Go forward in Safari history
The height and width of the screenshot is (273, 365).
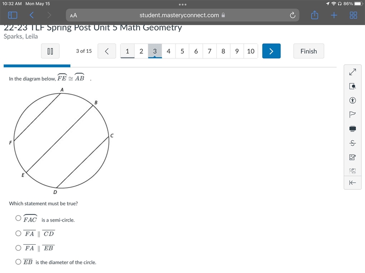(49, 15)
